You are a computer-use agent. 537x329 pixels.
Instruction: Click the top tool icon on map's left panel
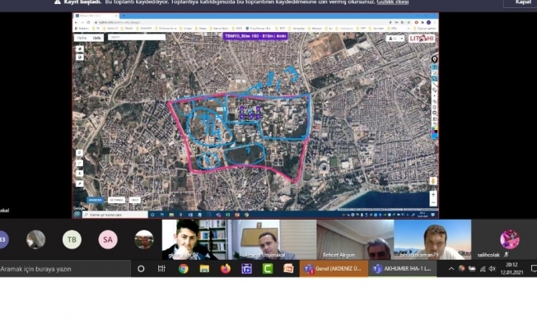point(80,49)
